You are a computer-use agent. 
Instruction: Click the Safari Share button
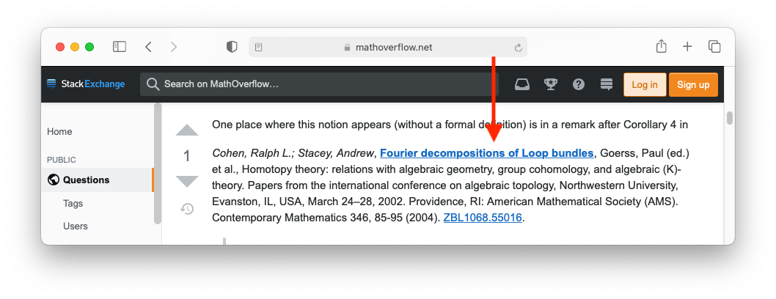(661, 47)
